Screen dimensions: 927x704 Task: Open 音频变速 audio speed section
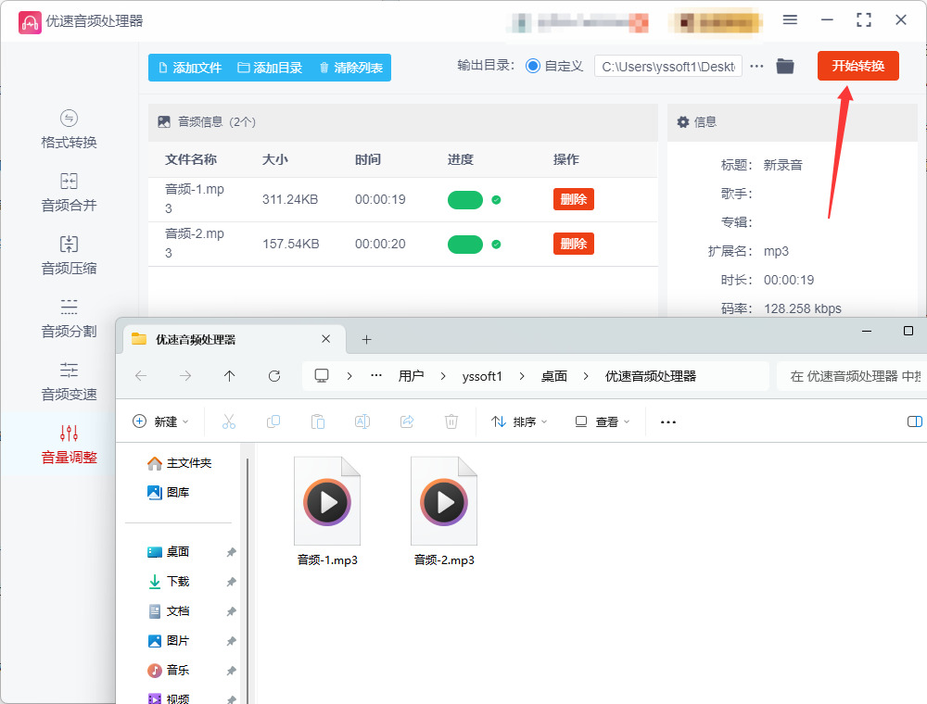(69, 383)
